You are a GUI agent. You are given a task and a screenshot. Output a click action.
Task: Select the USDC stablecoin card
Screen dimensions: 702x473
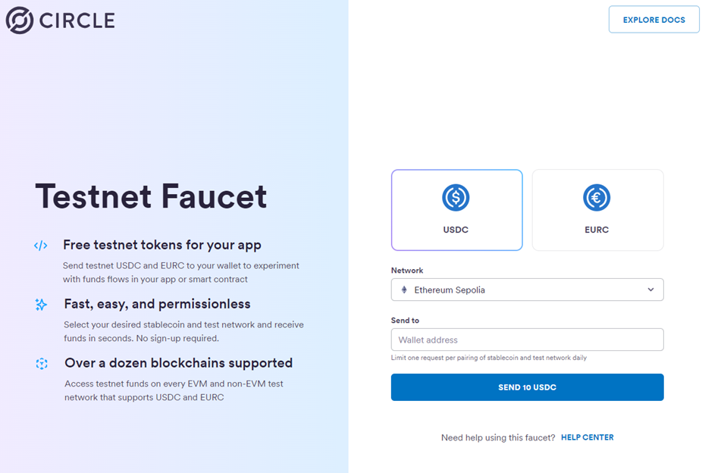456,210
